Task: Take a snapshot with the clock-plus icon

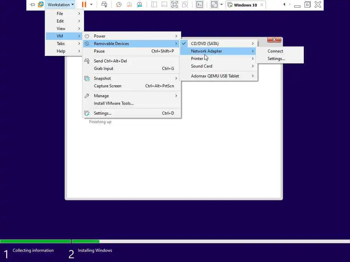Action: click(119, 5)
